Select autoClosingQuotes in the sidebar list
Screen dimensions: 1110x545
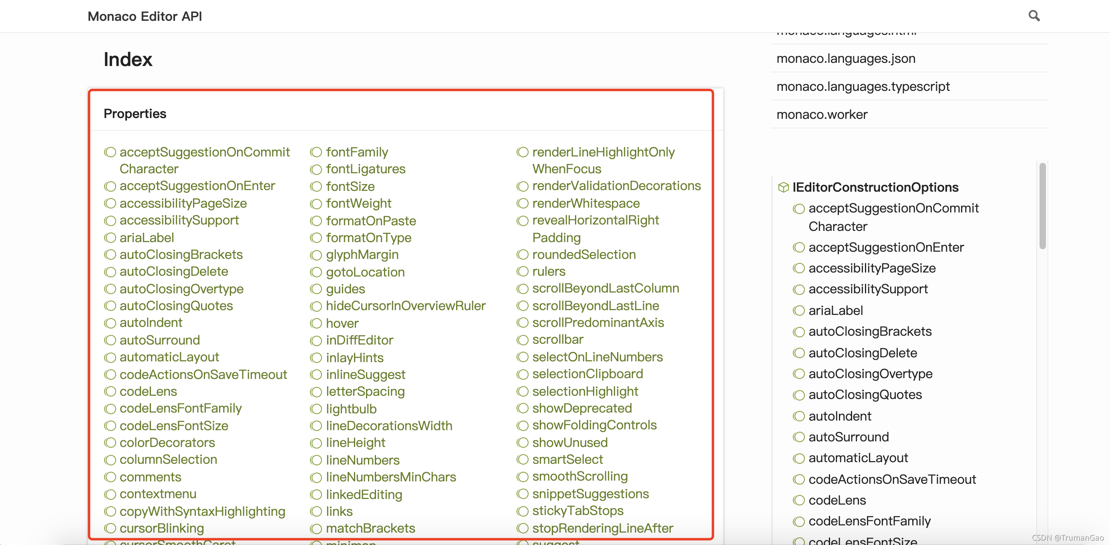[865, 394]
